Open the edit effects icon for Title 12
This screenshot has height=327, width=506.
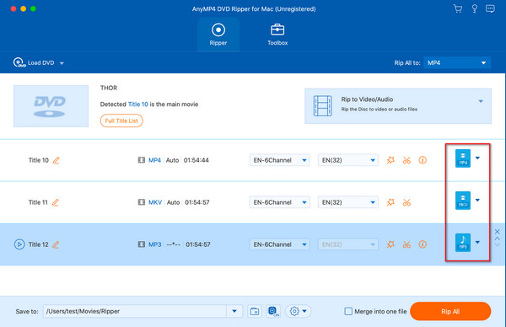pos(390,244)
